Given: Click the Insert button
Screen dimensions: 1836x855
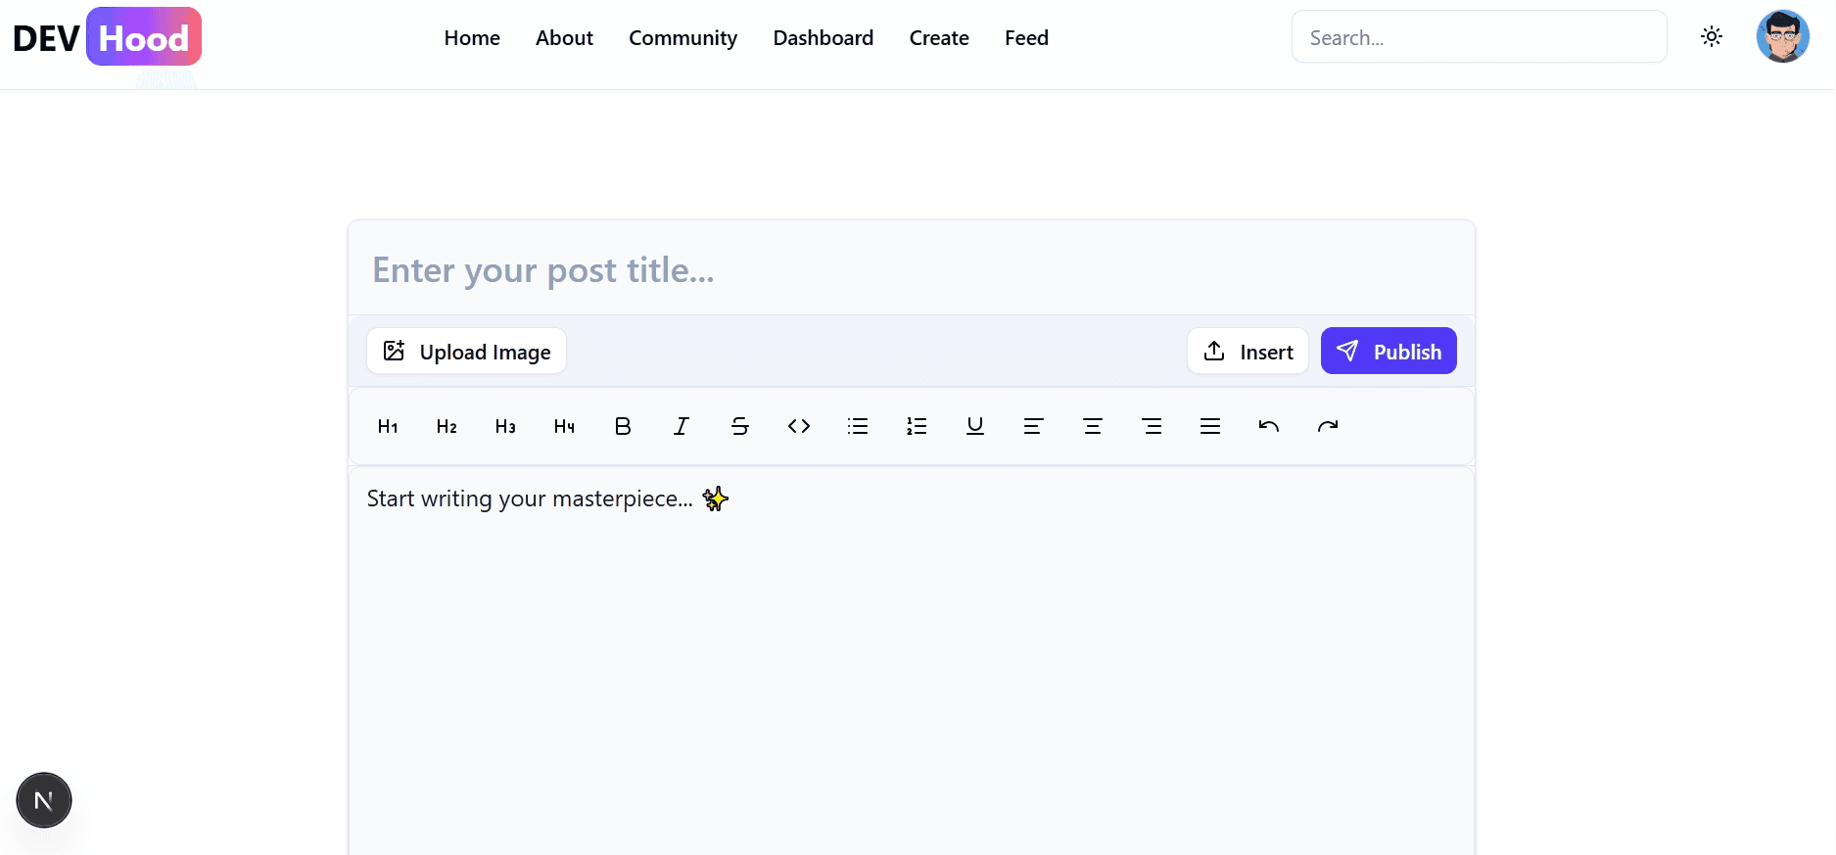Looking at the screenshot, I should tap(1248, 351).
